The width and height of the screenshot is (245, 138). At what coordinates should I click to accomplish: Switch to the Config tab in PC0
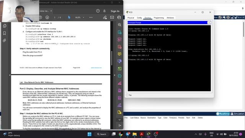click(139, 18)
